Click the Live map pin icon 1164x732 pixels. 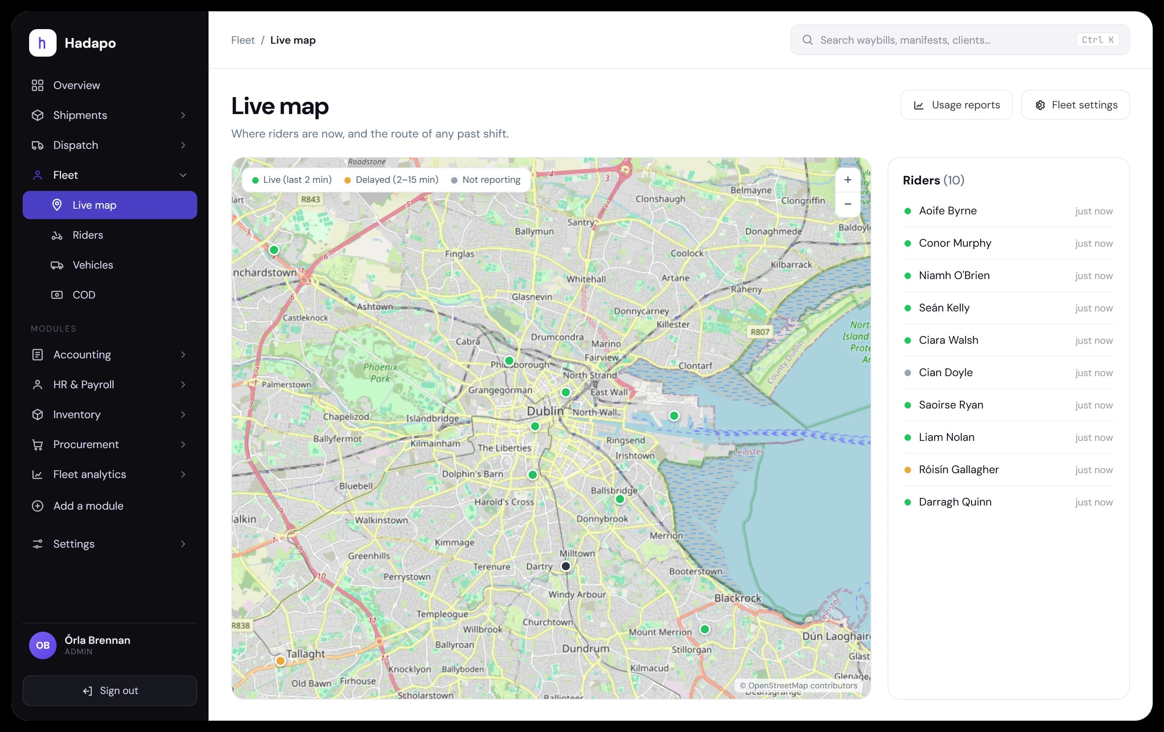click(x=57, y=205)
